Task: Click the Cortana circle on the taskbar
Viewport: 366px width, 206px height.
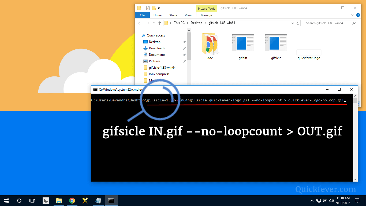Action: [19, 200]
